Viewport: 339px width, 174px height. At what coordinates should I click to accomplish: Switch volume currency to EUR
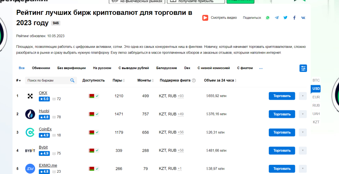click(x=316, y=97)
